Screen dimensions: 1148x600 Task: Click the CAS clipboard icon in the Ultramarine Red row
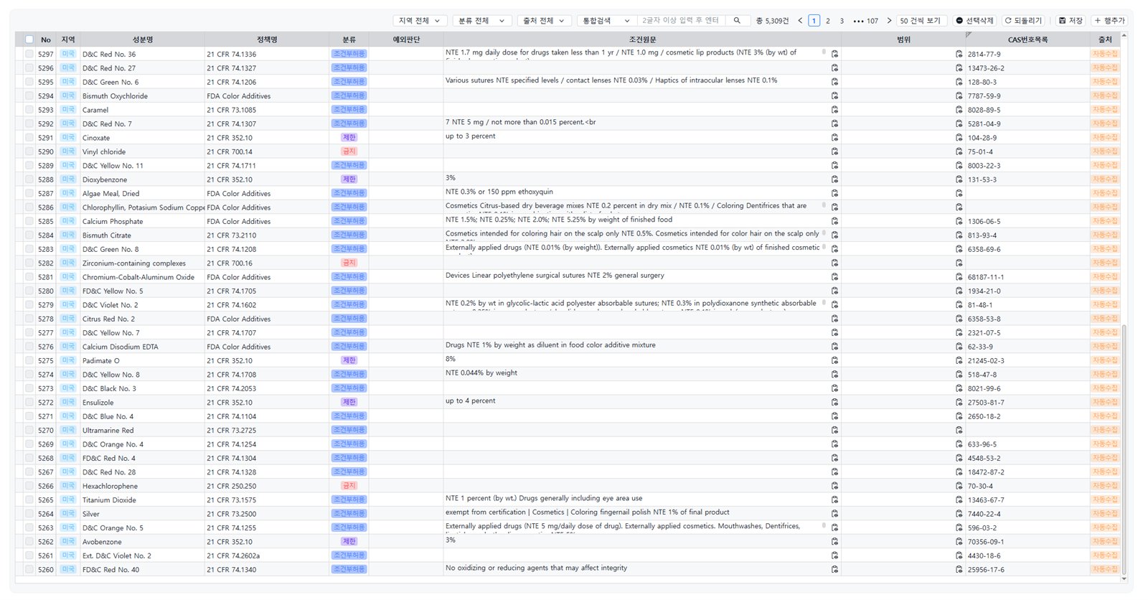click(959, 430)
